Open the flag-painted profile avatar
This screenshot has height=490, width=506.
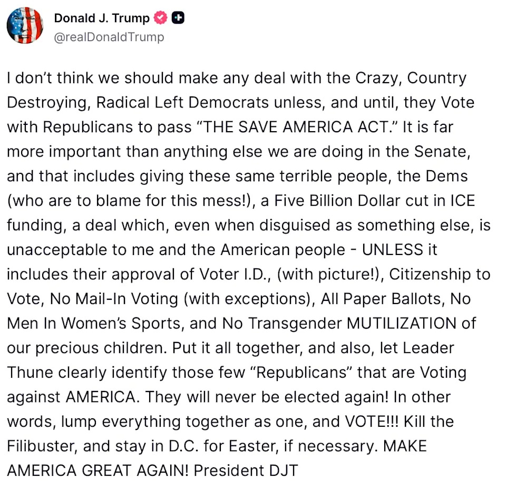click(25, 25)
